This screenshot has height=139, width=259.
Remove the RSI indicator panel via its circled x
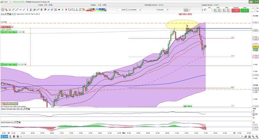point(29,109)
